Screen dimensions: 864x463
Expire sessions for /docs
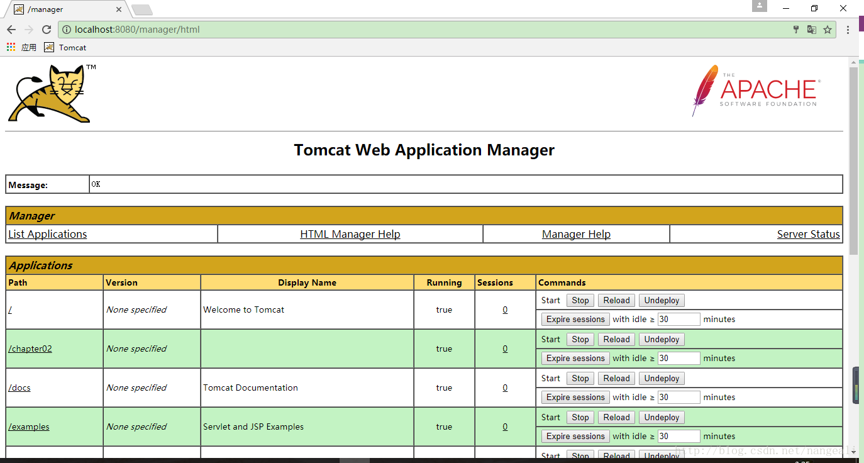pos(575,398)
